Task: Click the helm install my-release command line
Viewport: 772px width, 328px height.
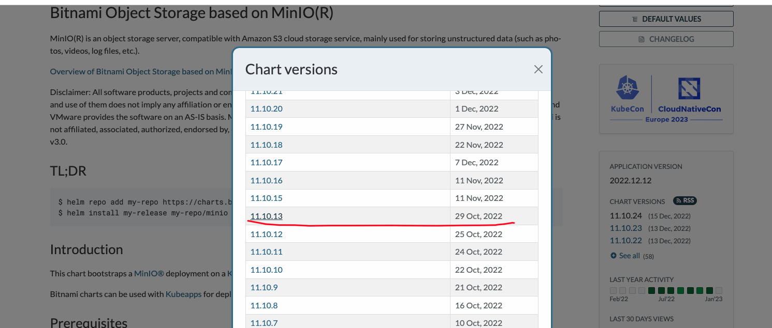Action: (143, 213)
